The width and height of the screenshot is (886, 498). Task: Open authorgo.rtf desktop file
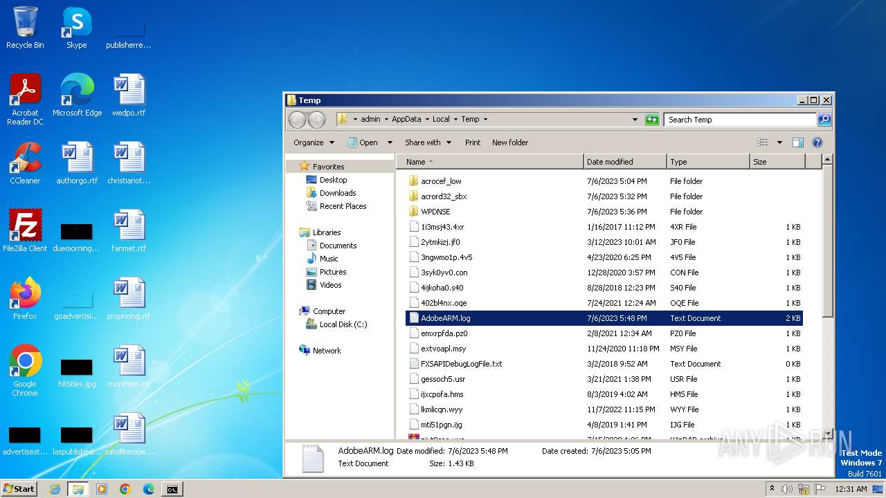[77, 163]
